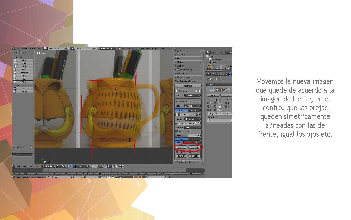Add a Grid mesh primitive
Screen dimensions: 351x220
24,88
